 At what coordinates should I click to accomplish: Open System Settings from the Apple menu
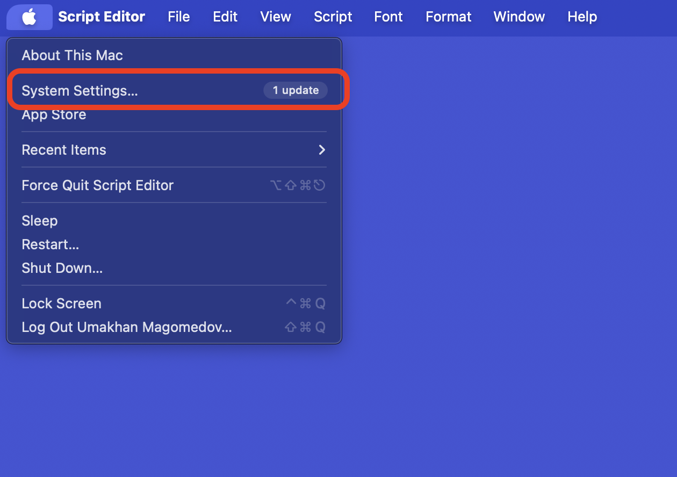80,91
